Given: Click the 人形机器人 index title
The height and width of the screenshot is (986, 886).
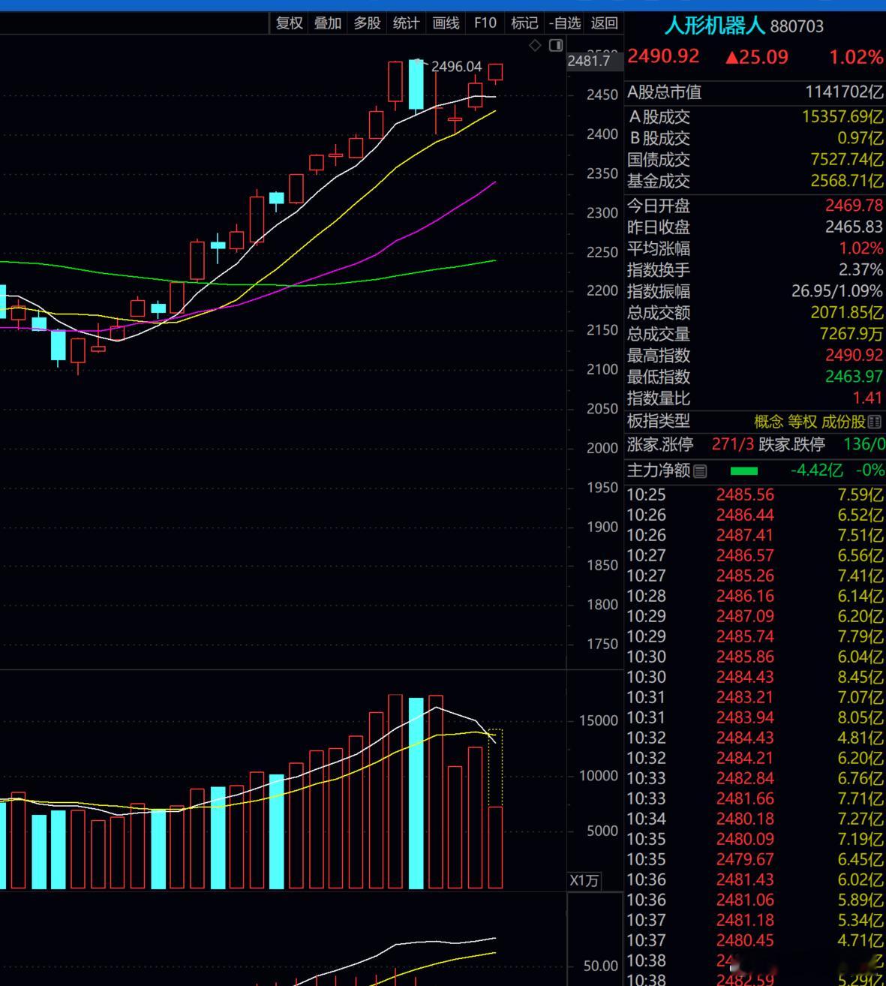Looking at the screenshot, I should [715, 26].
